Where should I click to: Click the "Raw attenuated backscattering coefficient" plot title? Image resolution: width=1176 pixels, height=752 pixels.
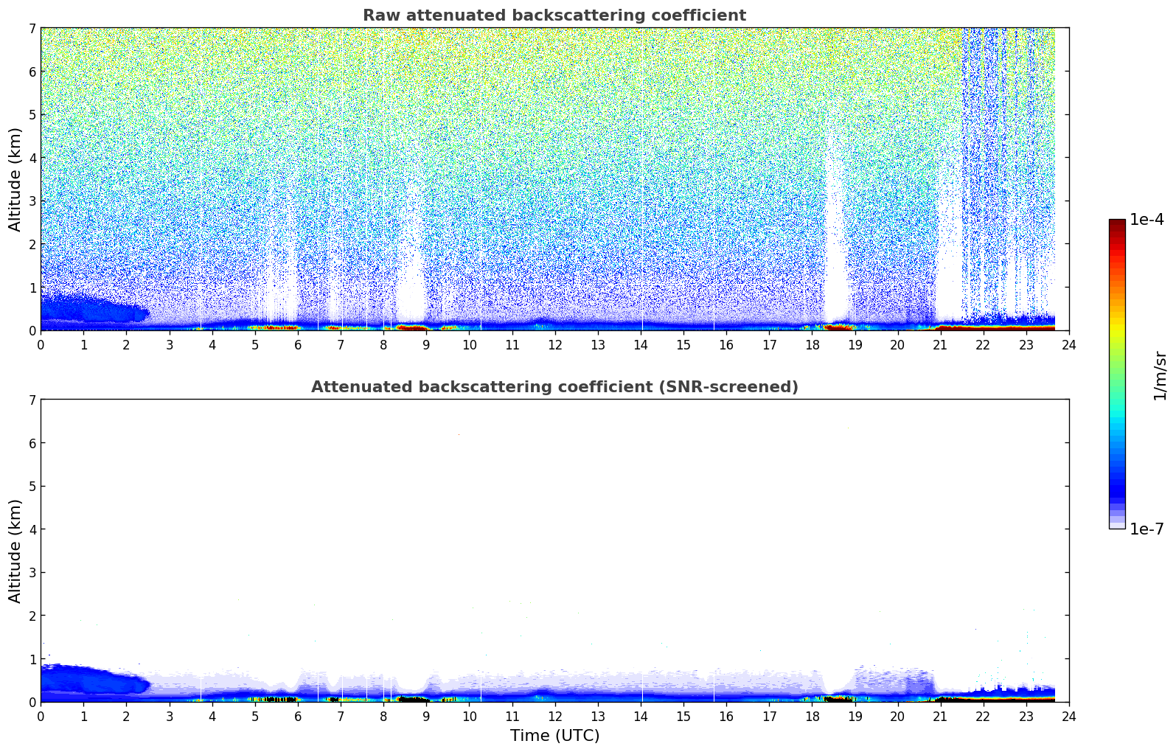[x=554, y=15]
